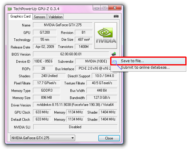Click the Release Date value Apr 02, 2009
Viewport: 191px width, 149px height.
(x=45, y=47)
